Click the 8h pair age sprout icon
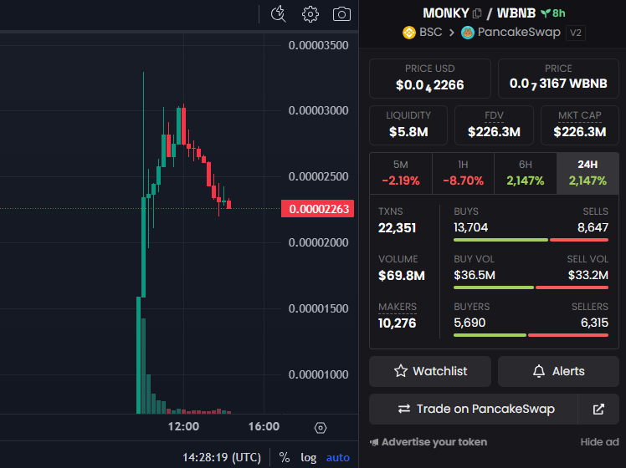 coord(546,13)
